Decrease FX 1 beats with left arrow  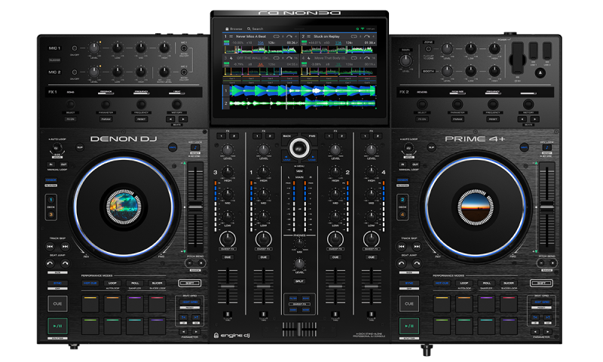pyautogui.click(x=171, y=119)
